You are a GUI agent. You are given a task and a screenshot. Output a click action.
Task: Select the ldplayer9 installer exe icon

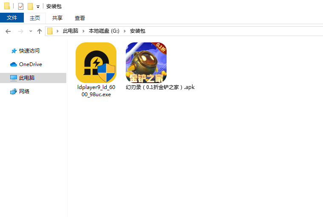tap(96, 63)
